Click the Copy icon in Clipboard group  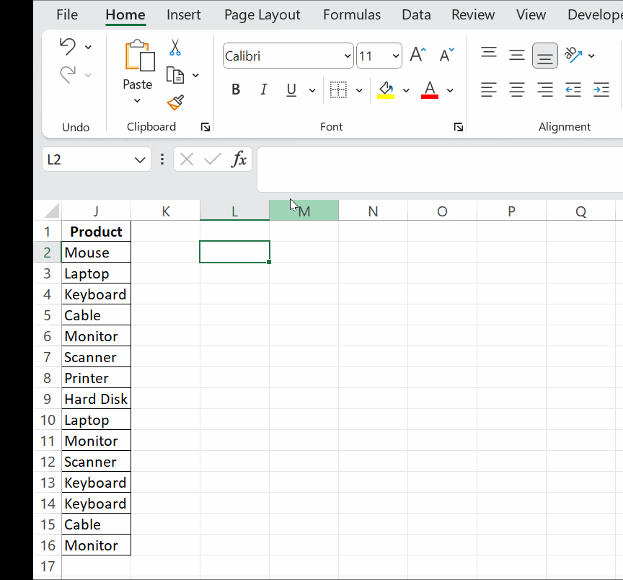click(177, 74)
